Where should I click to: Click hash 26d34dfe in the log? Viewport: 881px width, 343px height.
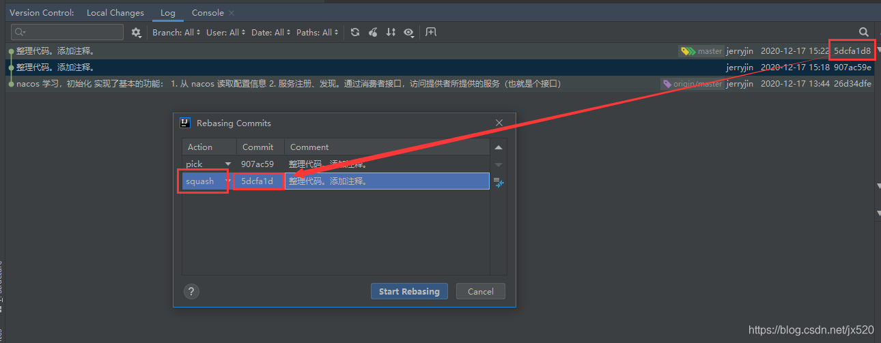pos(852,84)
